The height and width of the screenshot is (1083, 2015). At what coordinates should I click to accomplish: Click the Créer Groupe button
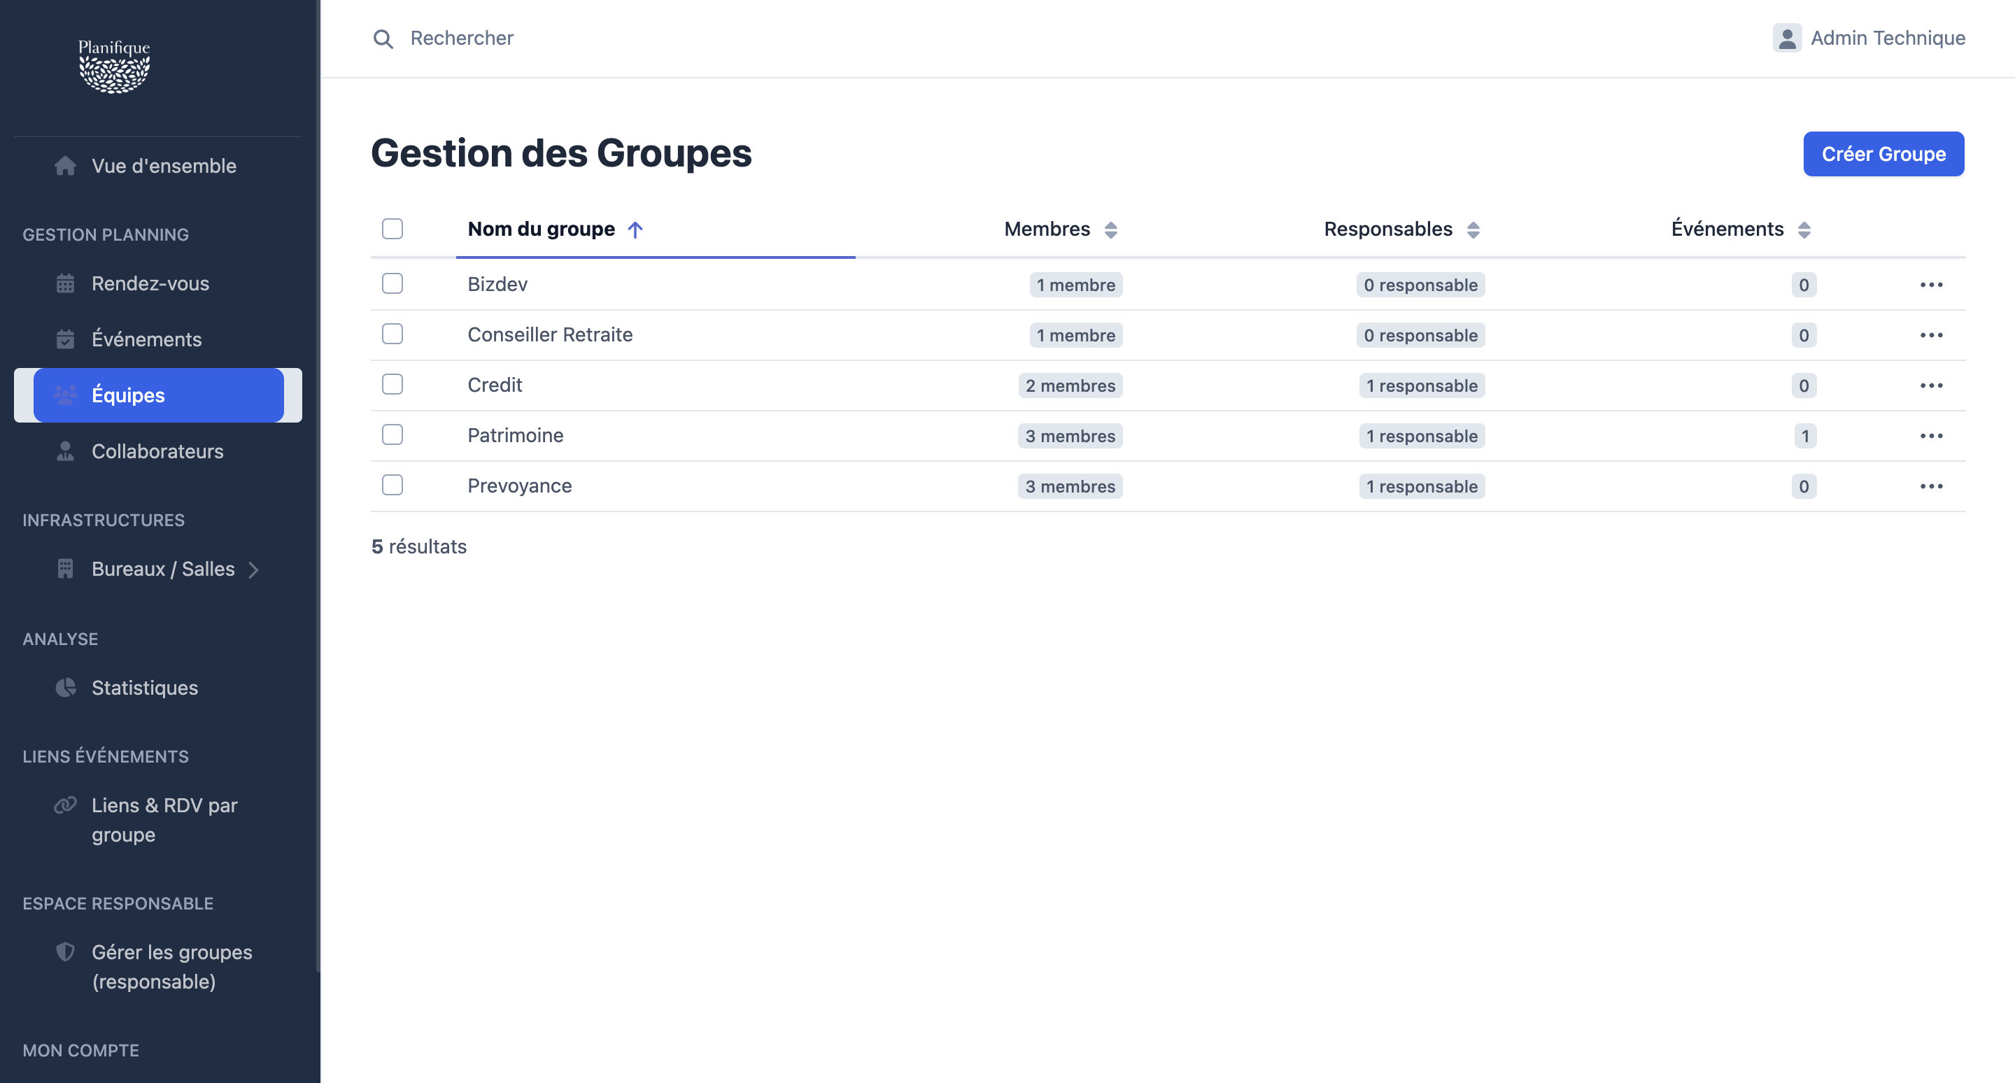coord(1883,154)
